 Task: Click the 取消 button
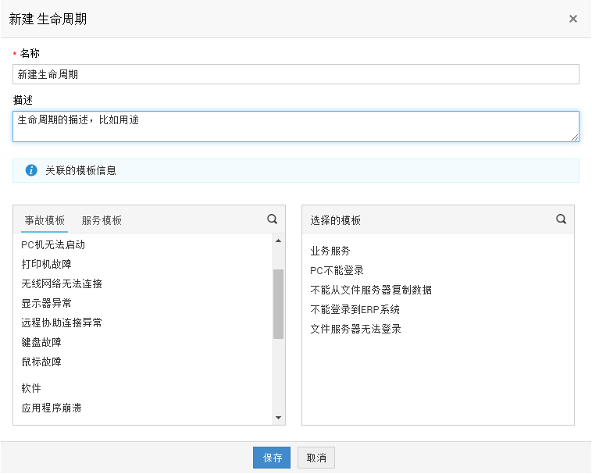[x=316, y=458]
